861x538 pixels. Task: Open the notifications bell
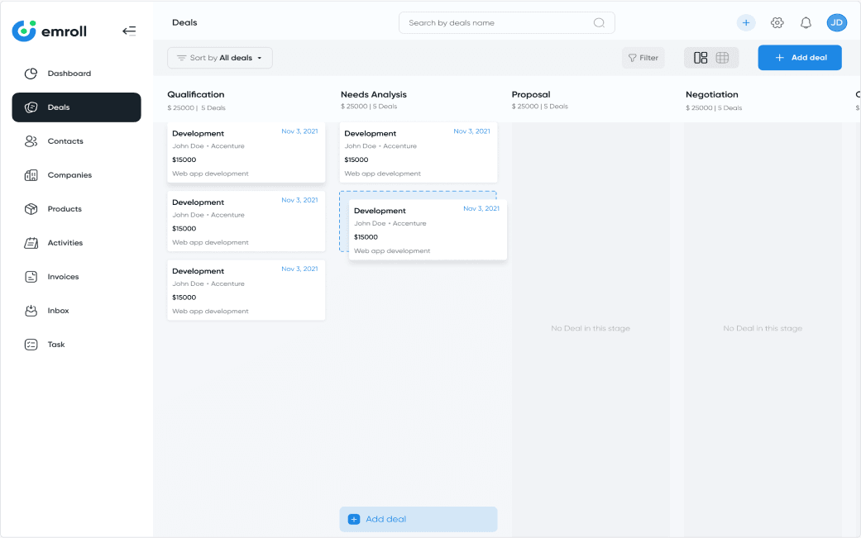[806, 22]
